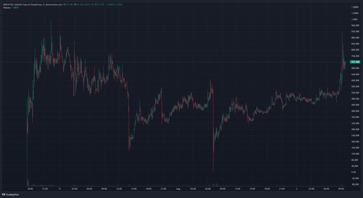Select the 31 date label on time axis
The width and height of the screenshot is (363, 198).
[60, 189]
